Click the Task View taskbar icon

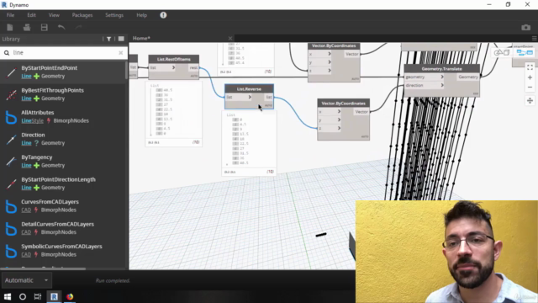click(x=38, y=296)
